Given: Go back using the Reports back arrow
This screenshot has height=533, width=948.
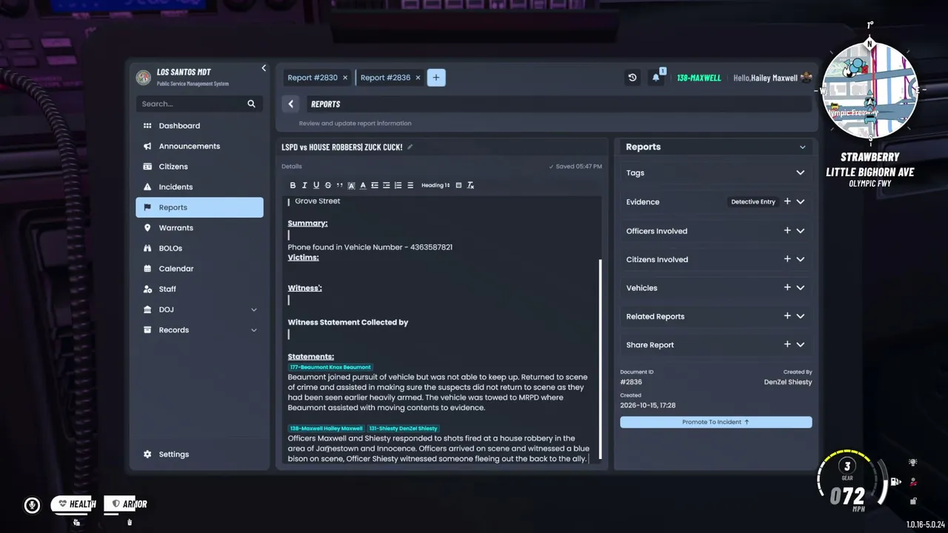Looking at the screenshot, I should [x=291, y=104].
